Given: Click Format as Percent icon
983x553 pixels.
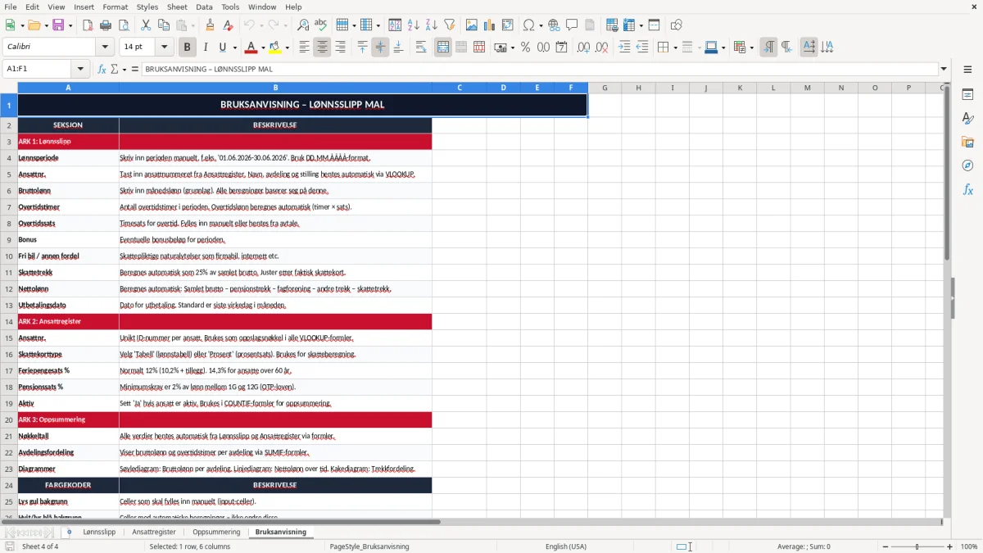Looking at the screenshot, I should [x=525, y=48].
